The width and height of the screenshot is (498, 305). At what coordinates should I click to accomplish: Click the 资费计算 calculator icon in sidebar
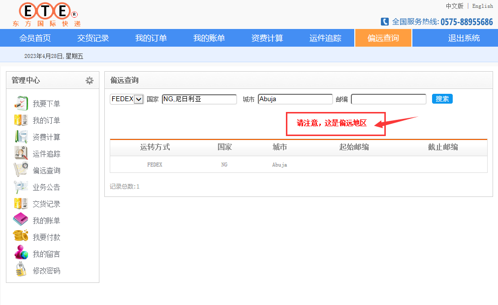(21, 137)
